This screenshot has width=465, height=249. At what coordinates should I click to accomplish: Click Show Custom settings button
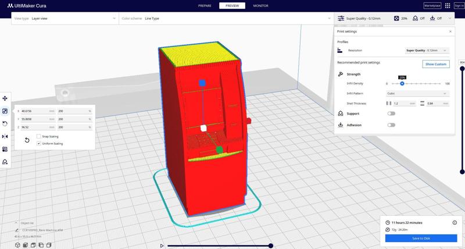pos(435,64)
